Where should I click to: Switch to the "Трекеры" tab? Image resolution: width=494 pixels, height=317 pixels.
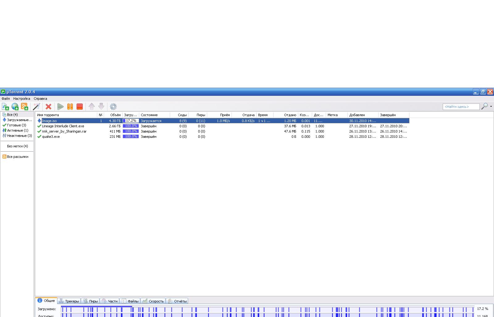point(69,301)
